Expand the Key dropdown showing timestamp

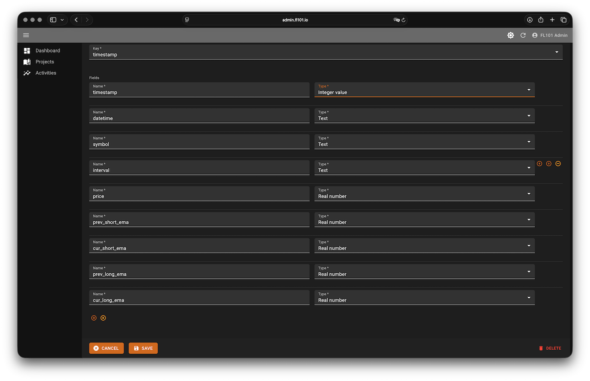click(x=325, y=52)
